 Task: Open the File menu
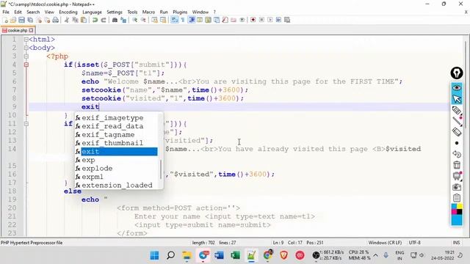pyautogui.click(x=6, y=12)
